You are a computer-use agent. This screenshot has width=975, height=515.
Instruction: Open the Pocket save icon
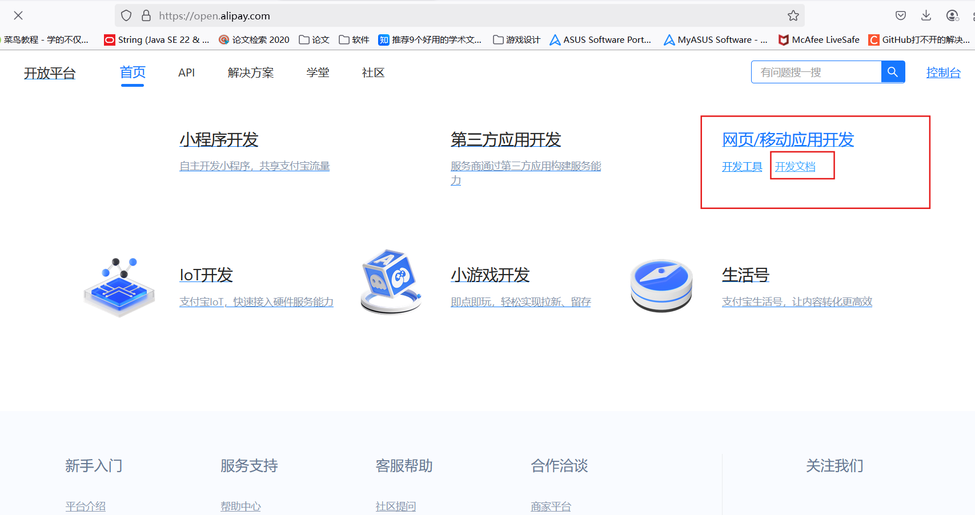[x=901, y=15]
